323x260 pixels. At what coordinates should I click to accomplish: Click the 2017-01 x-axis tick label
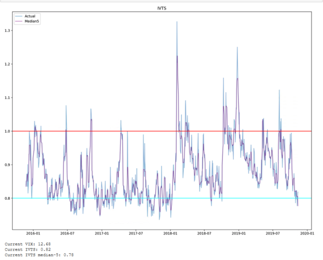click(101, 233)
